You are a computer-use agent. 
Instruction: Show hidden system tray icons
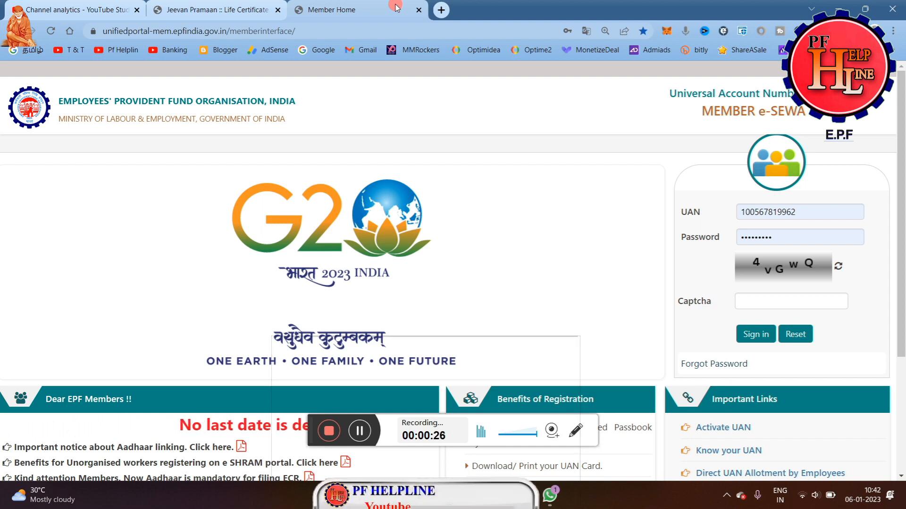pyautogui.click(x=727, y=495)
